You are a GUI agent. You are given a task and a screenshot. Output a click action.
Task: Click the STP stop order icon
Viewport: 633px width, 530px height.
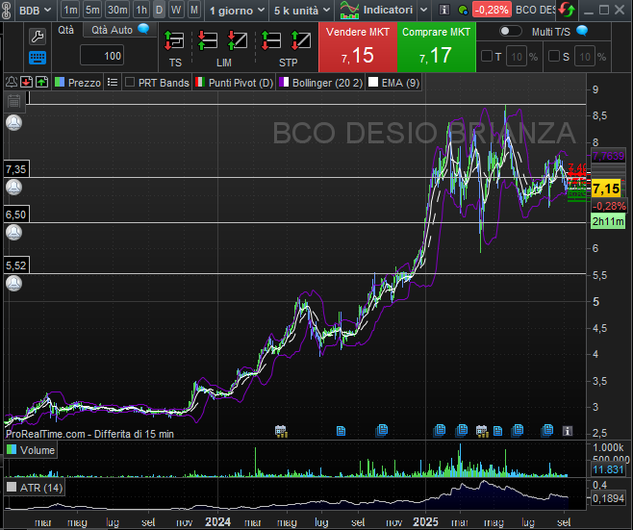(x=288, y=41)
